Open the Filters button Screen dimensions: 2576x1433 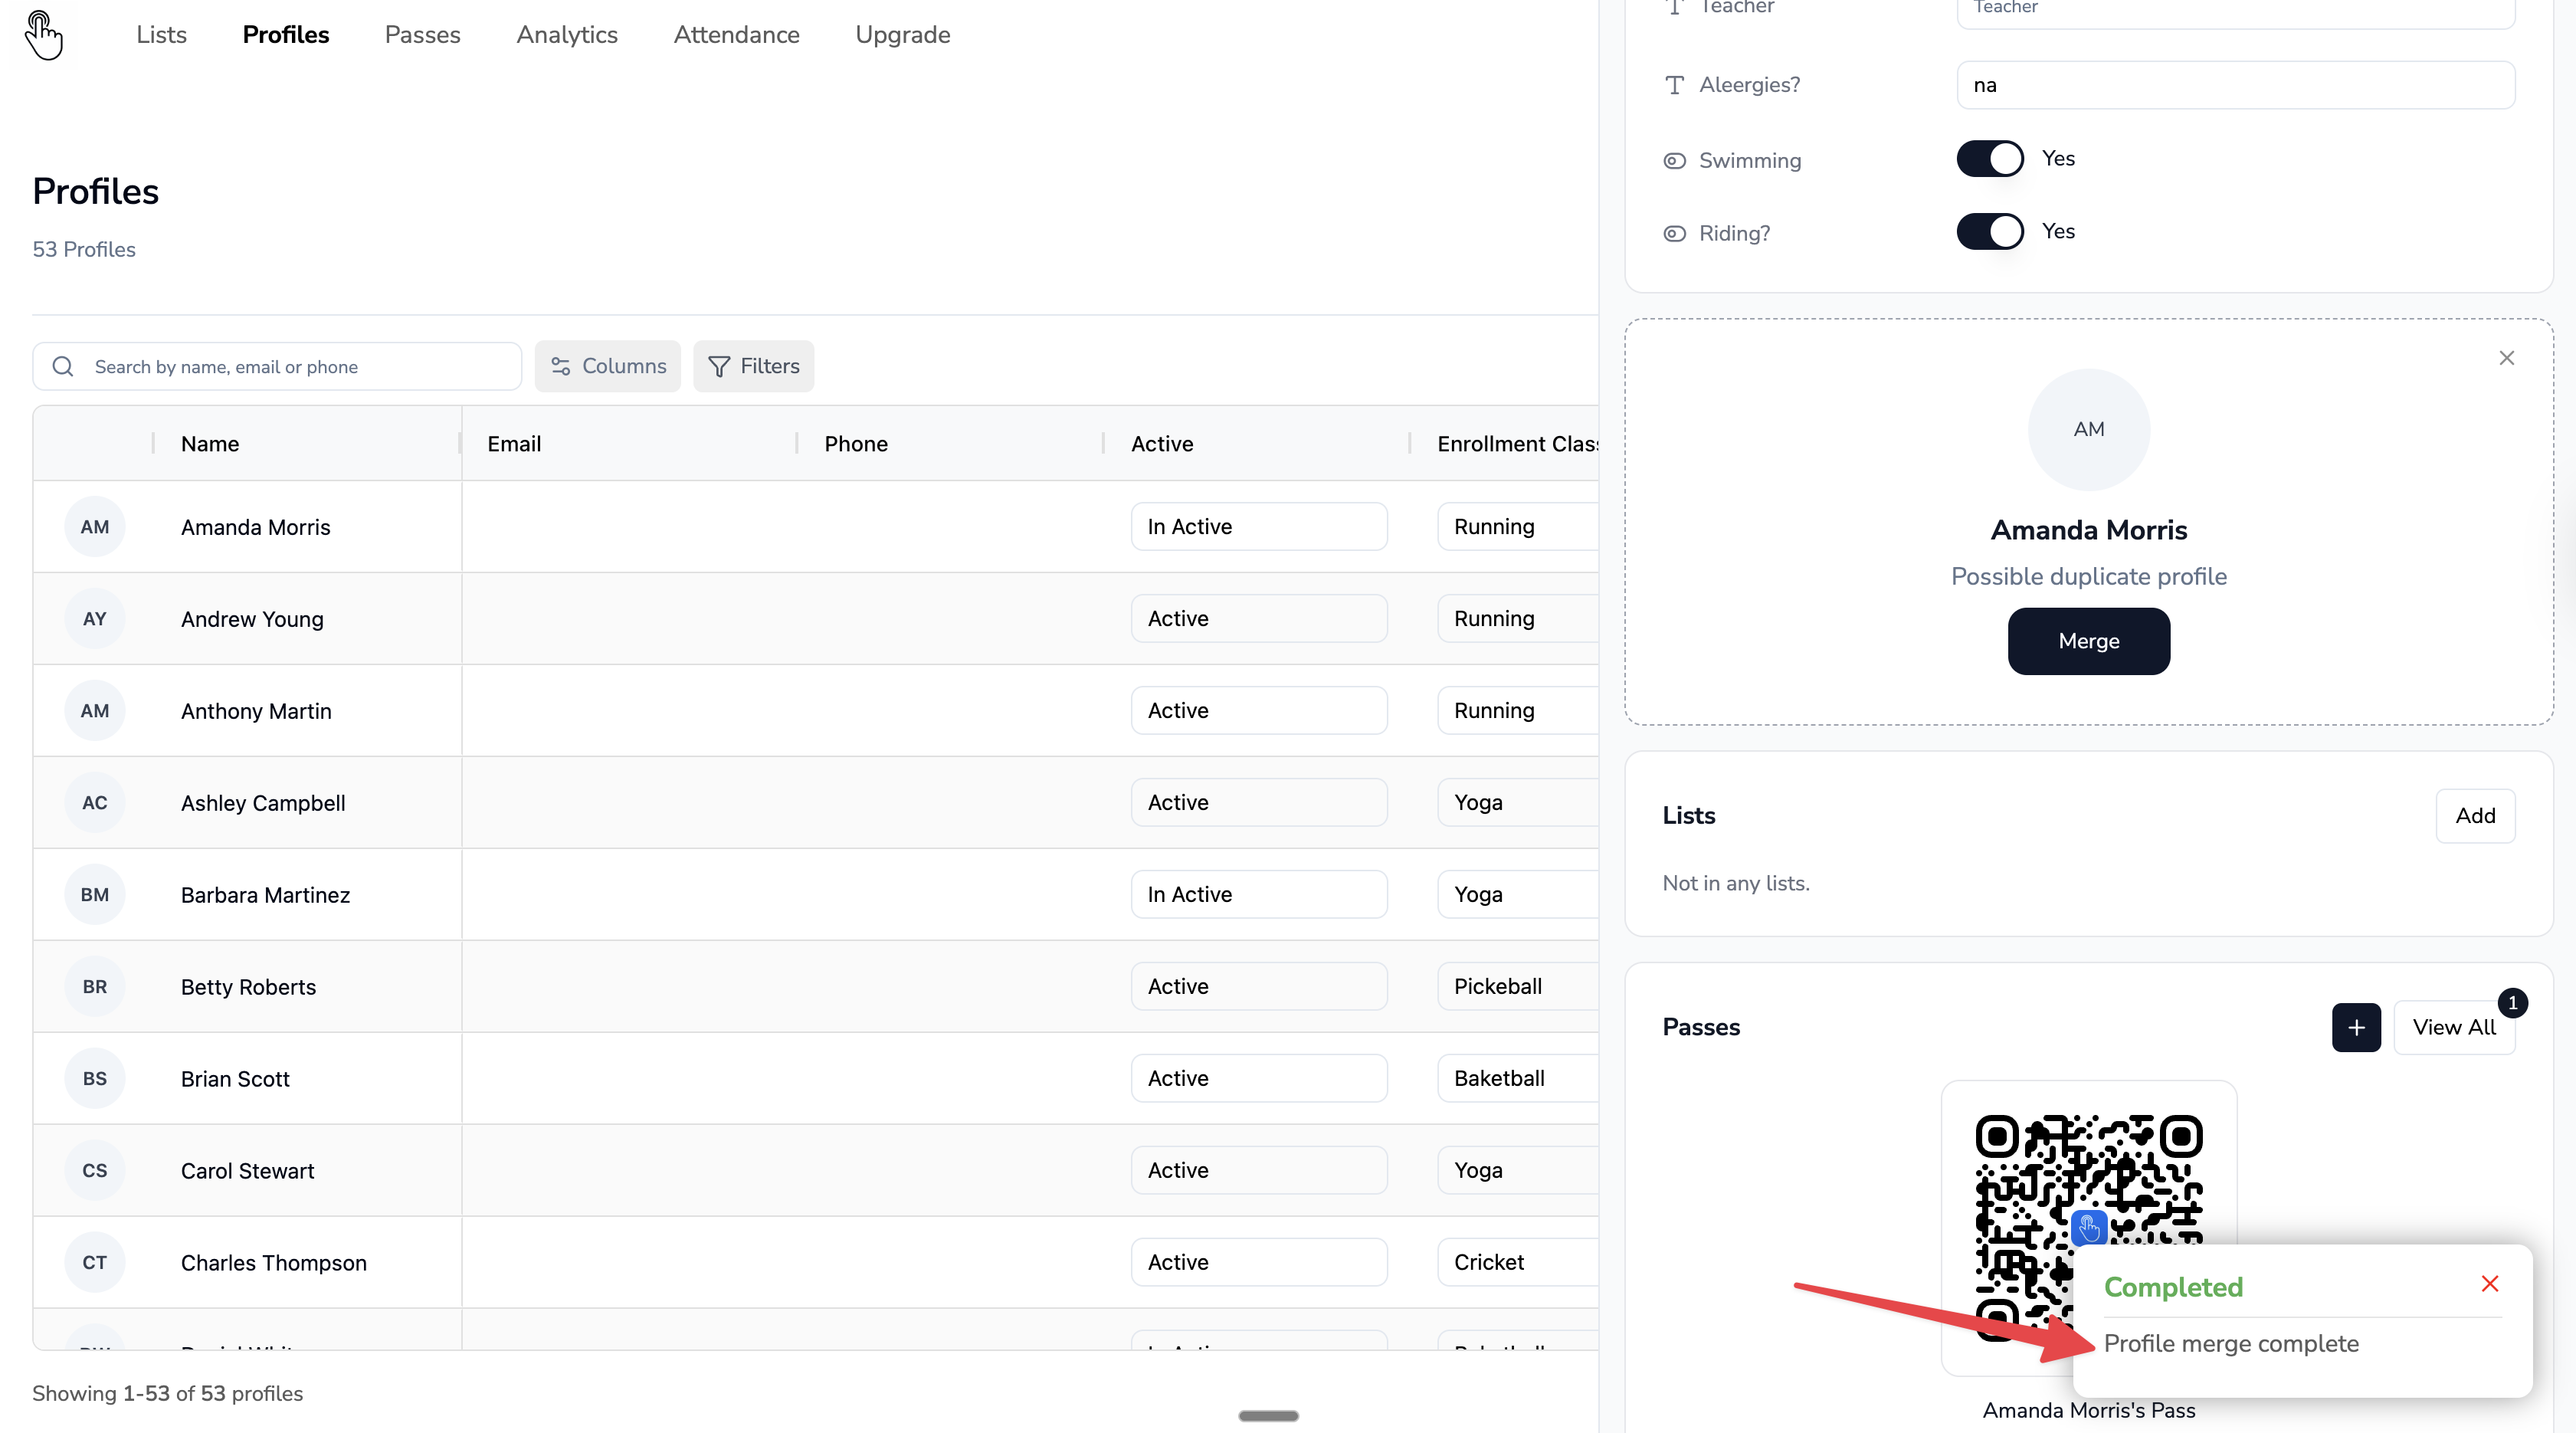tap(753, 366)
